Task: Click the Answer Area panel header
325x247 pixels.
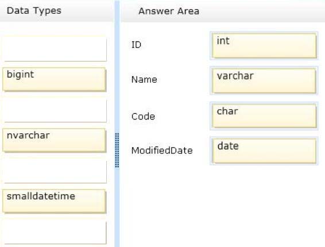Action: pos(223,11)
